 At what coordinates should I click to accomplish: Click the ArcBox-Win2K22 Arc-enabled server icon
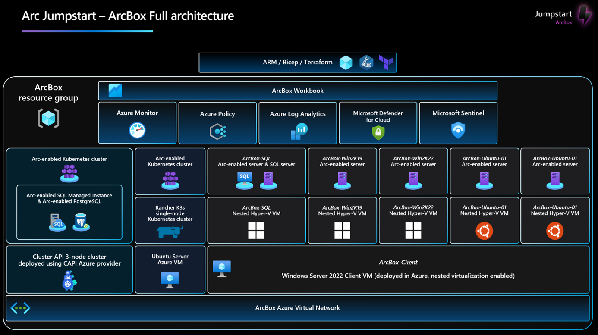(x=413, y=180)
